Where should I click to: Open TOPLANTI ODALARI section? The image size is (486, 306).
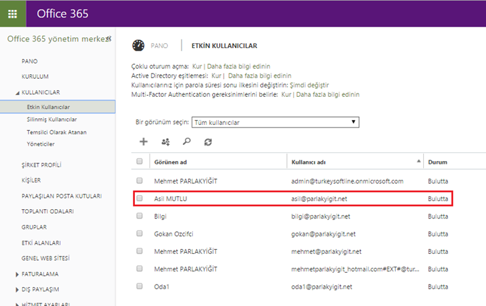coord(47,211)
